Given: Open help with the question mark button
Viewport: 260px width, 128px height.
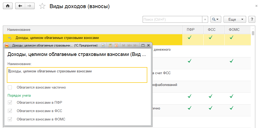Looking at the screenshot, I should tap(252, 19).
